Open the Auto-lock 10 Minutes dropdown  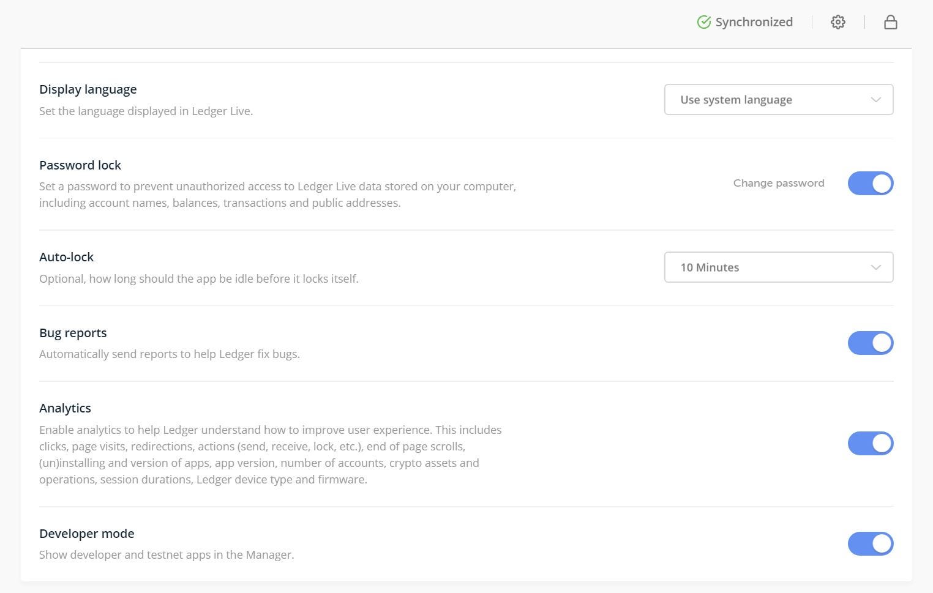[779, 267]
